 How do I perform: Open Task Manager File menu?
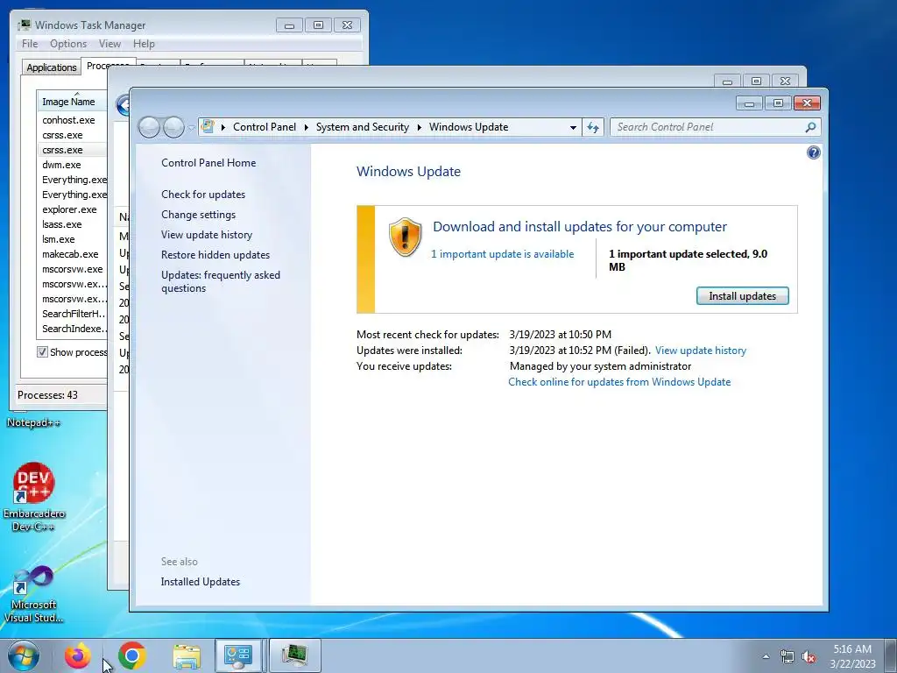pyautogui.click(x=30, y=44)
